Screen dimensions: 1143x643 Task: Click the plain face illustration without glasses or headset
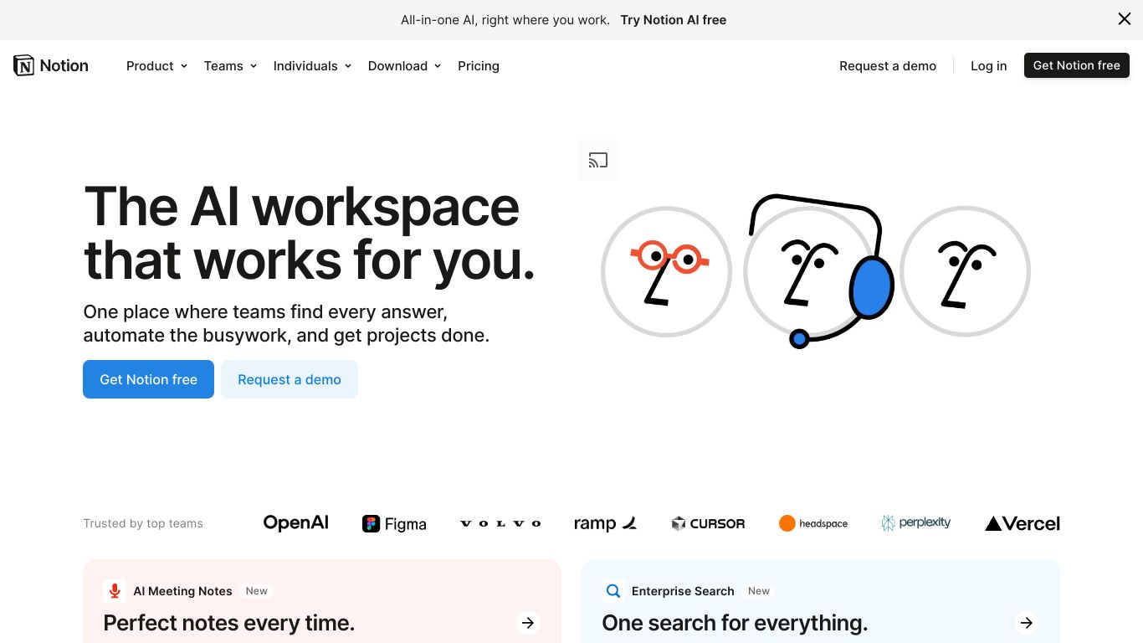pyautogui.click(x=965, y=271)
